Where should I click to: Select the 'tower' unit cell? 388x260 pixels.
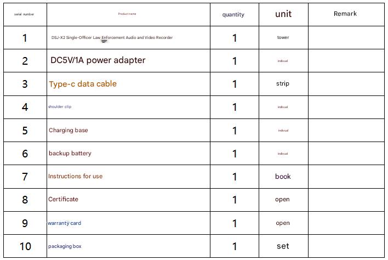(283, 38)
